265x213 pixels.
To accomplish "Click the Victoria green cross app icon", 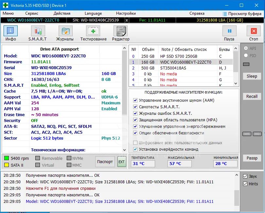I will coord(6,5).
